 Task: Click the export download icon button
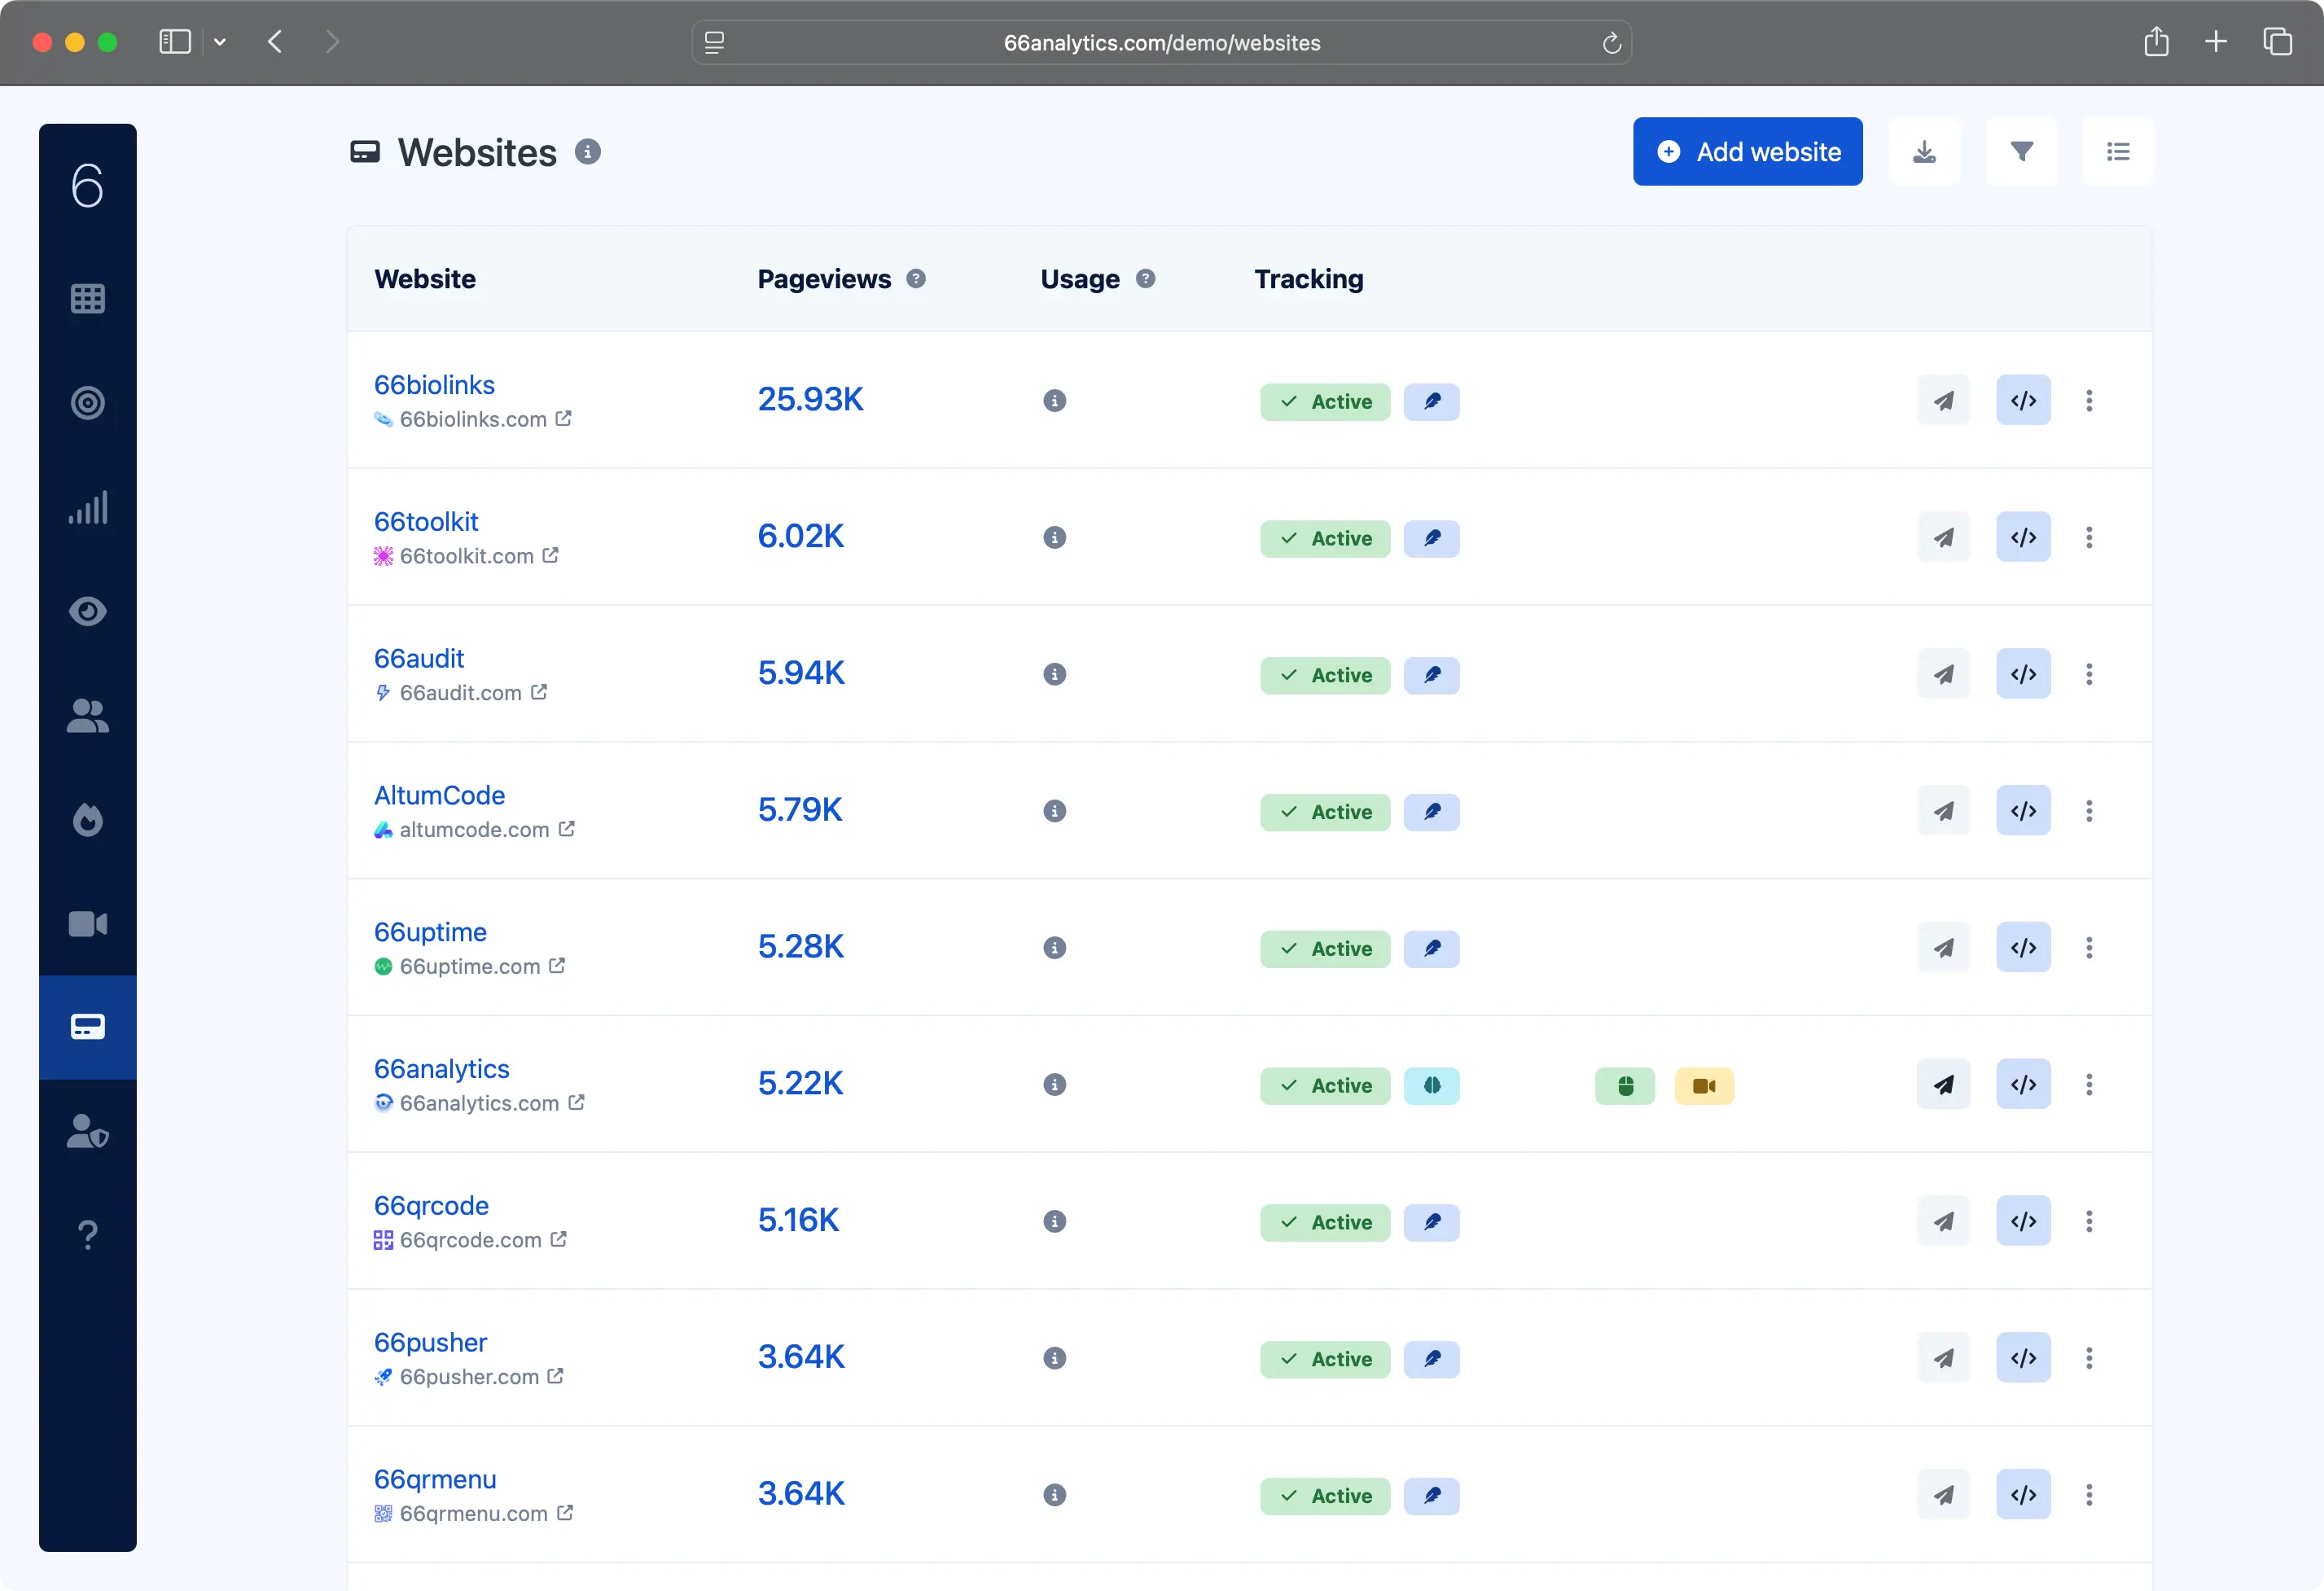[x=1924, y=152]
